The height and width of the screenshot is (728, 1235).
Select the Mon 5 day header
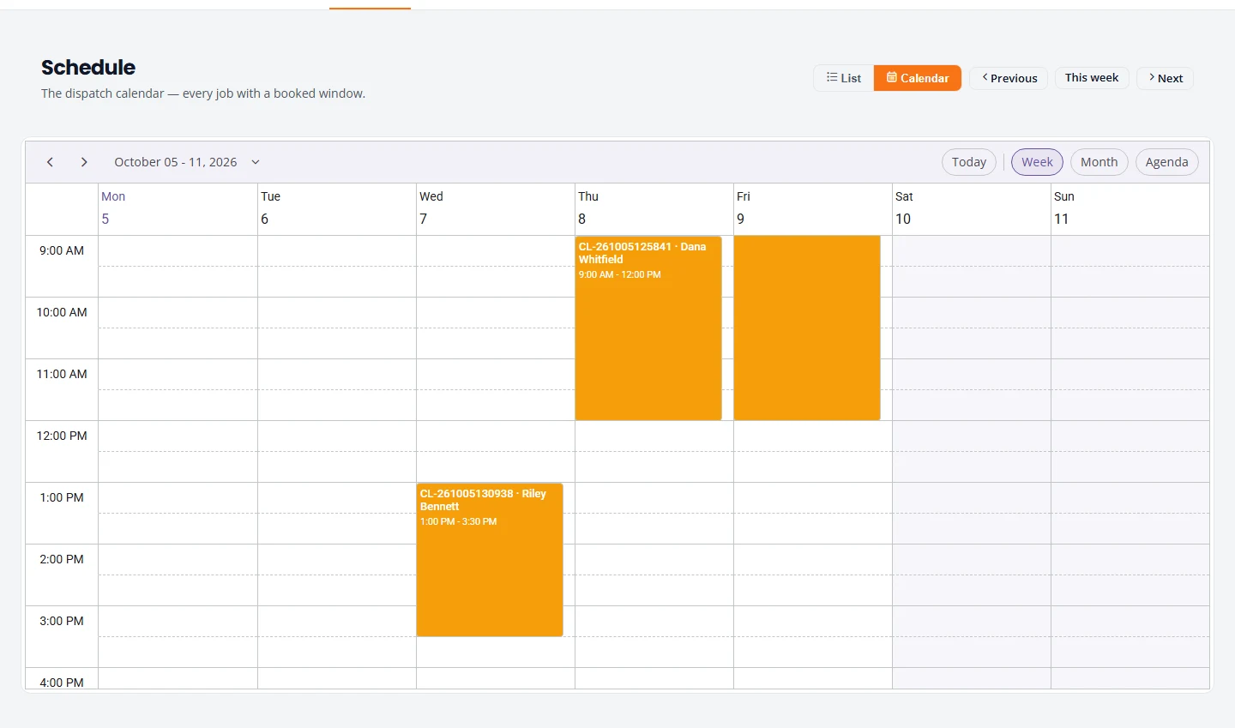[178, 208]
